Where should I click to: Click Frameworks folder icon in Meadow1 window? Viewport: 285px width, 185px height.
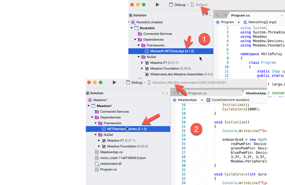click(100, 123)
